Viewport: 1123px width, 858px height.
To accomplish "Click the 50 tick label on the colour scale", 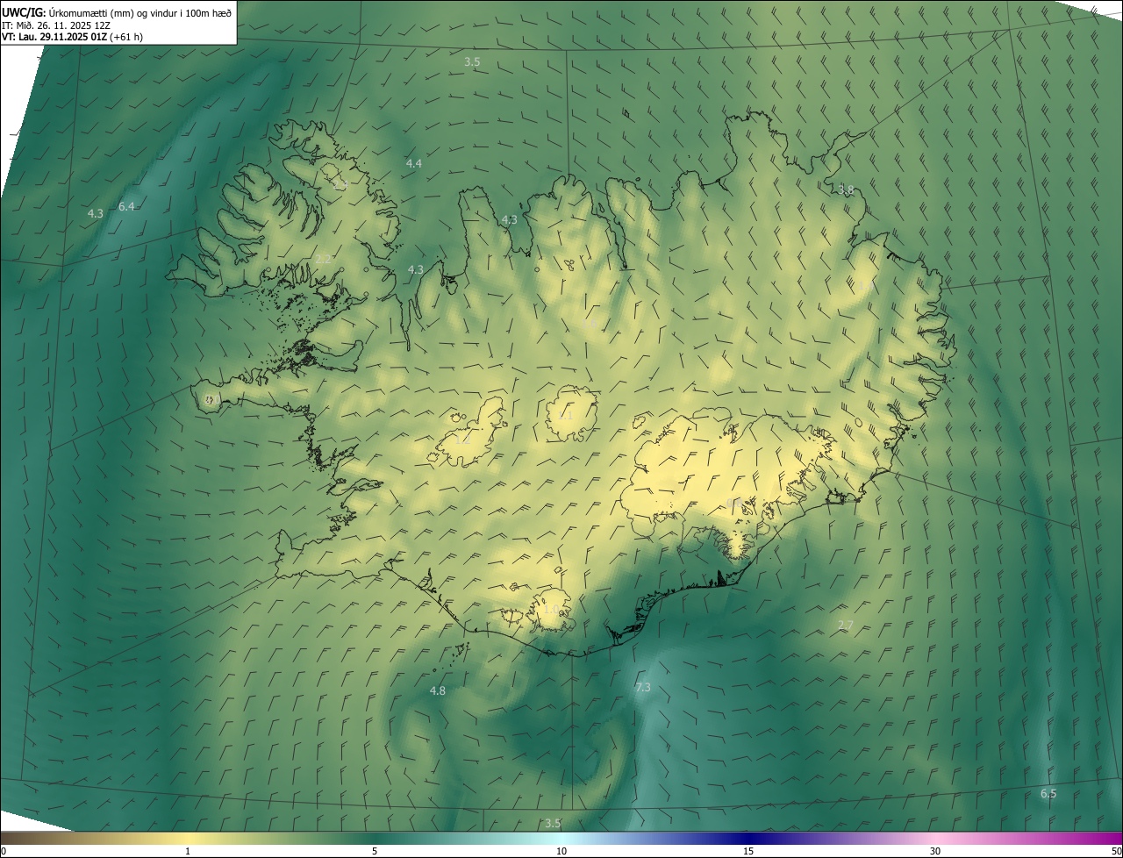I will 1116,851.
